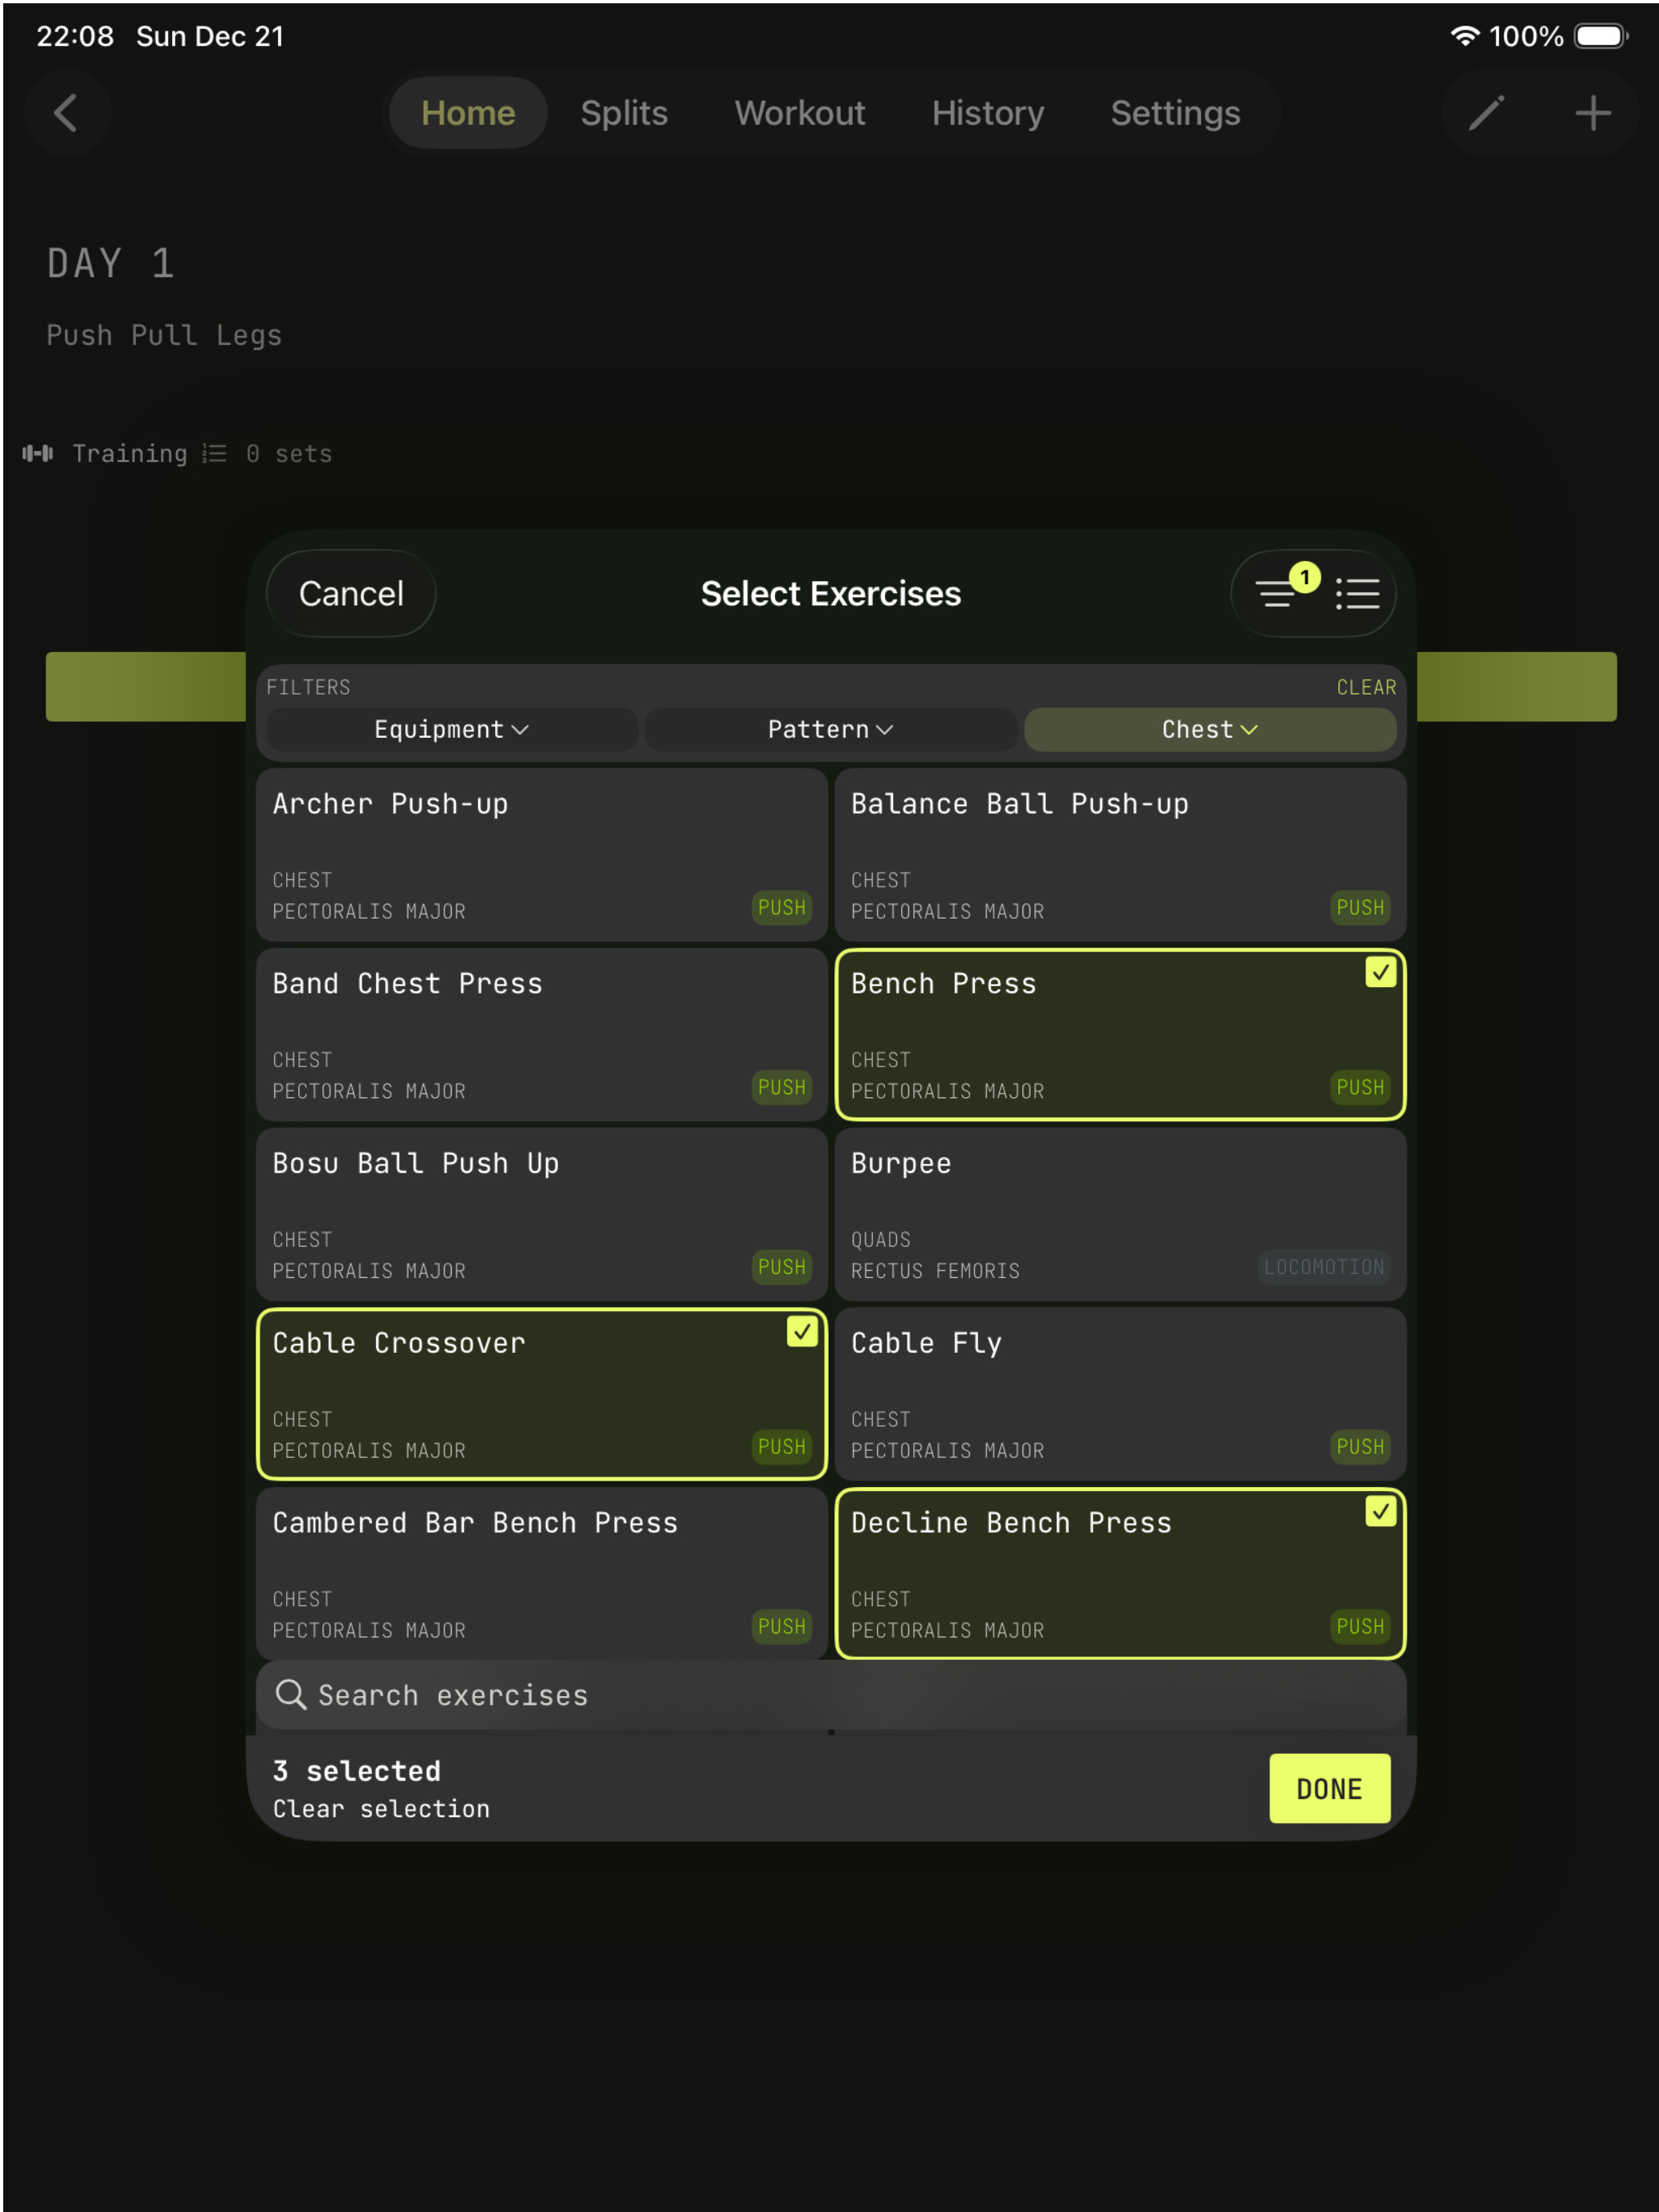This screenshot has width=1659, height=2212.
Task: Tap the PUSH tag on Decline Bench Press
Action: (1360, 1626)
